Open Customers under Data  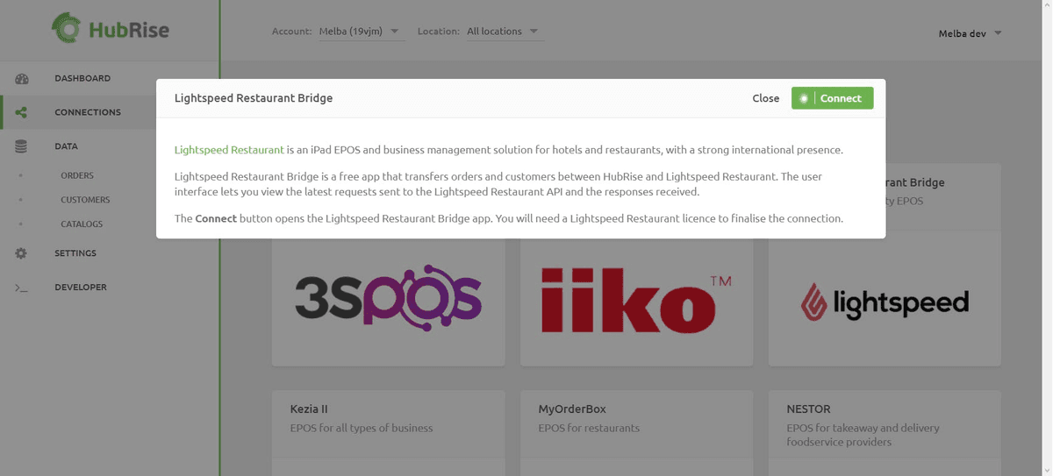(x=85, y=200)
